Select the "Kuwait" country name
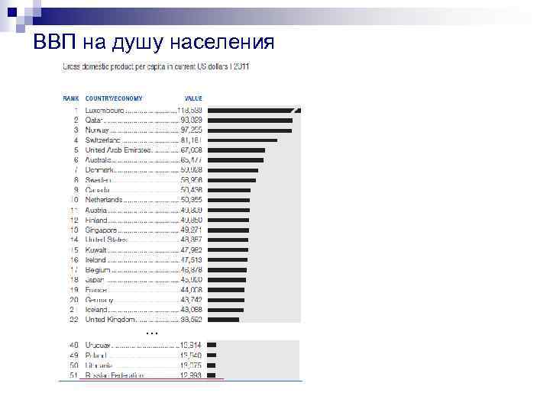This screenshot has width=550, height=412. click(95, 249)
